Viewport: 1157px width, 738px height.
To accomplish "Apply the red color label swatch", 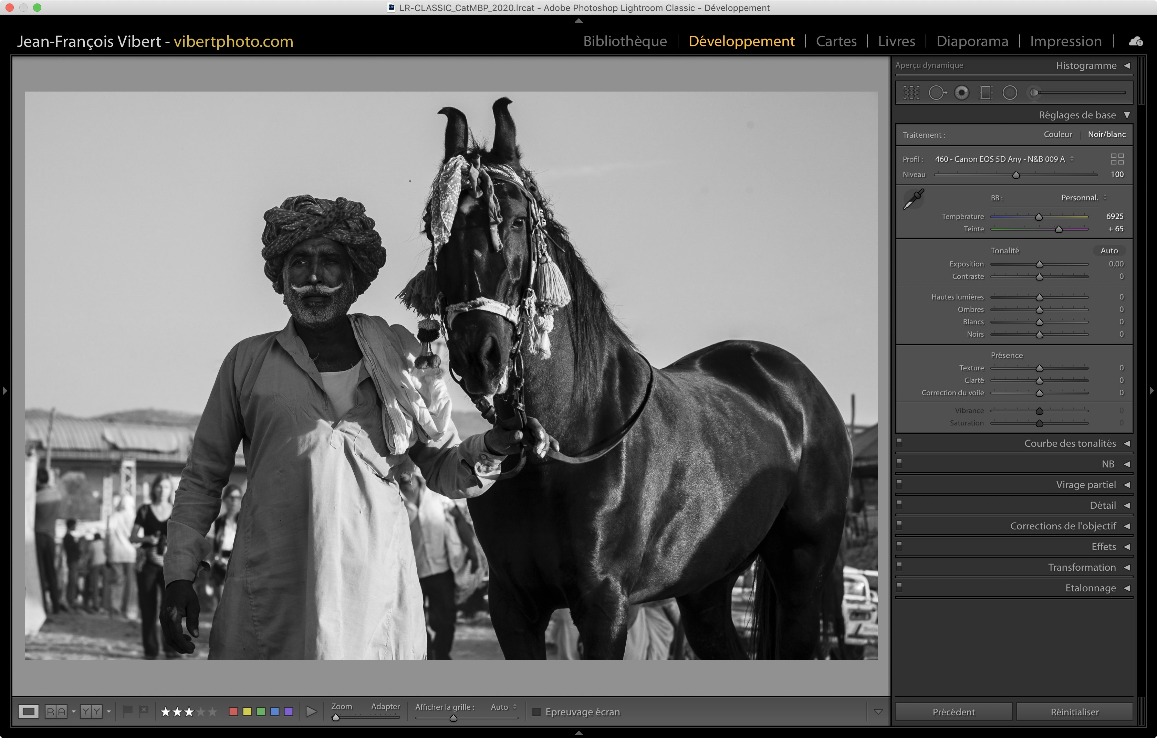I will point(233,711).
